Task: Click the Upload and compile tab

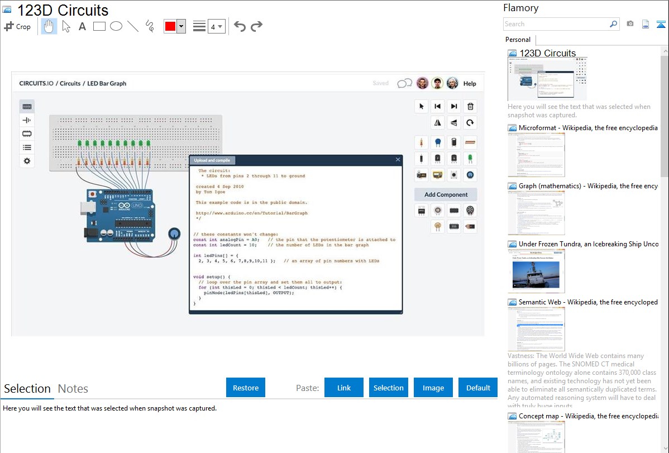Action: pyautogui.click(x=212, y=160)
